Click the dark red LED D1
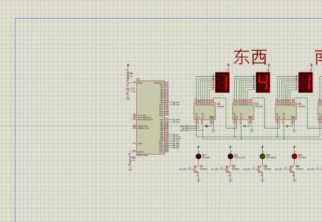This screenshot has height=222, width=322. (198, 156)
